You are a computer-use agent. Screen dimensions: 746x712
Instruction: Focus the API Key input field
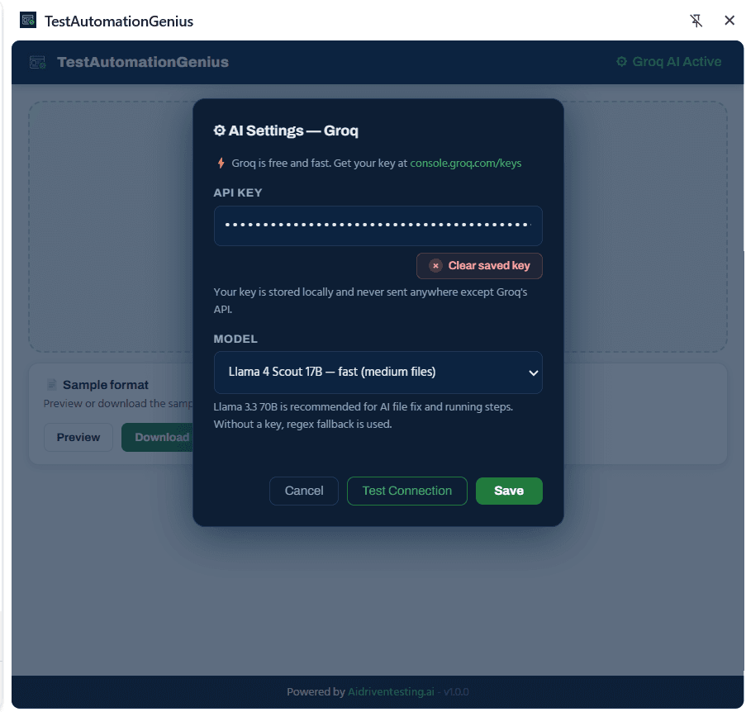tap(378, 225)
